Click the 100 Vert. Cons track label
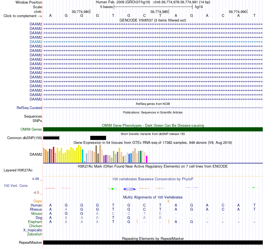This screenshot has width=263, height=249. click(16, 186)
